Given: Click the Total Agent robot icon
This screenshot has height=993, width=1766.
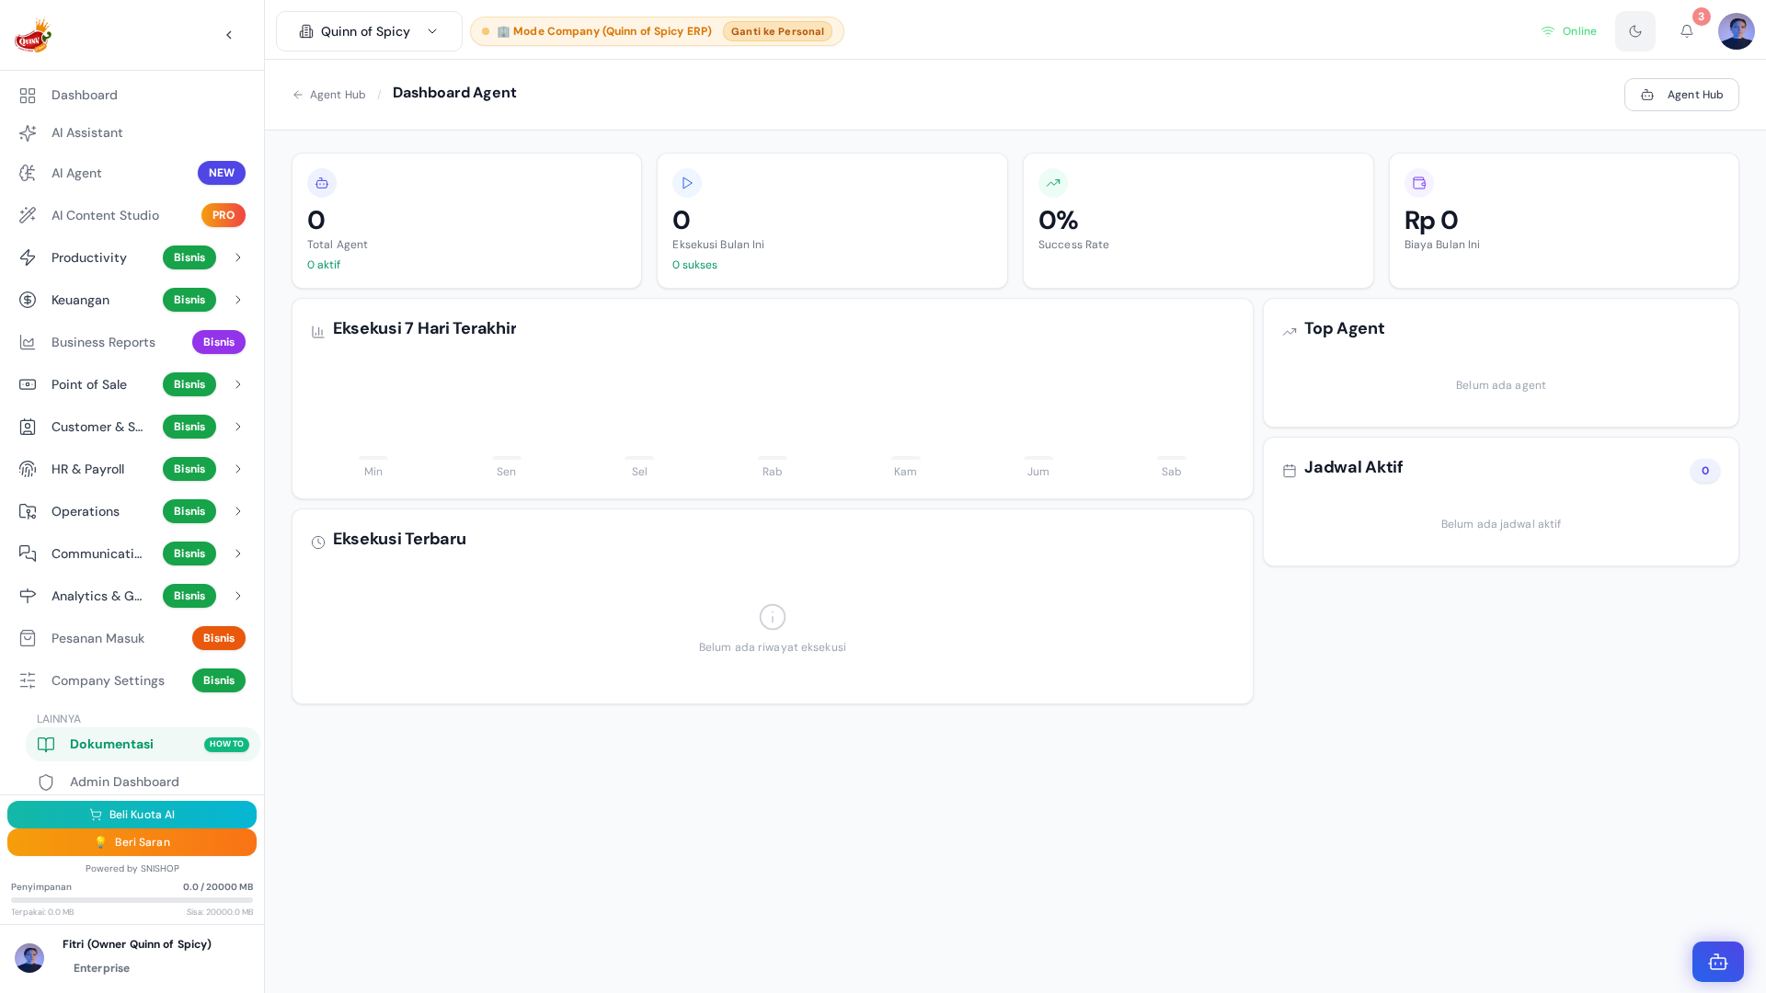Looking at the screenshot, I should (322, 183).
